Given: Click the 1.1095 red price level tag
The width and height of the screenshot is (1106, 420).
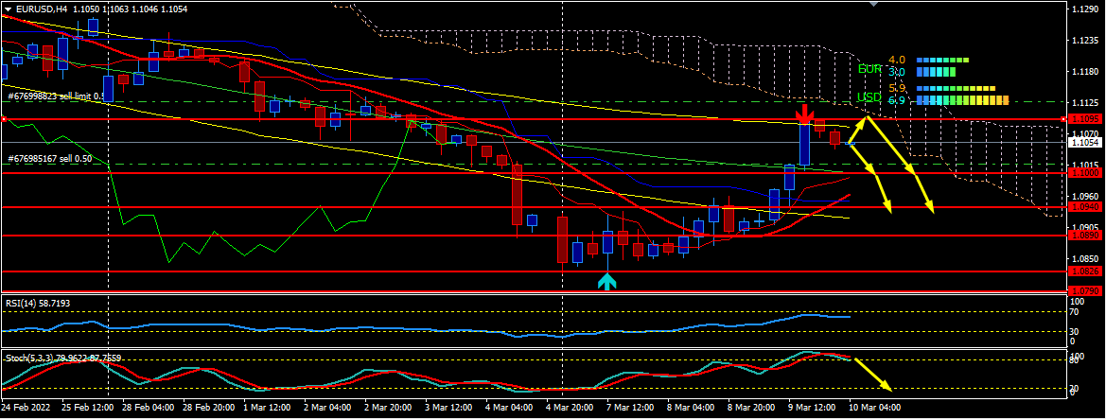Looking at the screenshot, I should 1084,120.
